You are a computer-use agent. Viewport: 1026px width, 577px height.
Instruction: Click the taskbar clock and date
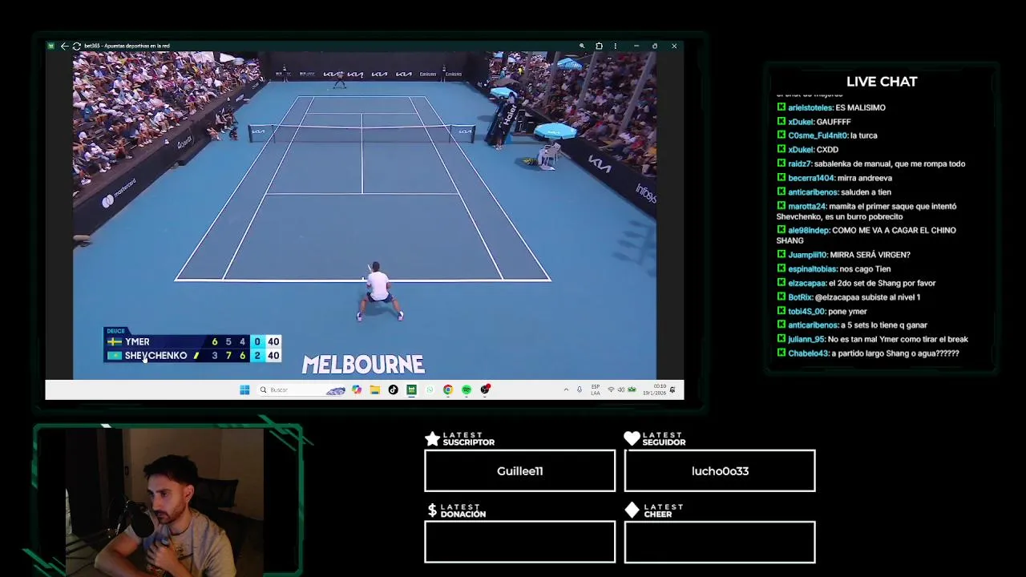click(x=654, y=389)
